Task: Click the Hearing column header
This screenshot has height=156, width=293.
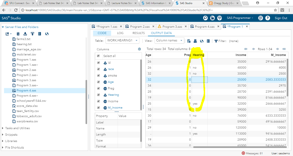Action: tap(199, 55)
